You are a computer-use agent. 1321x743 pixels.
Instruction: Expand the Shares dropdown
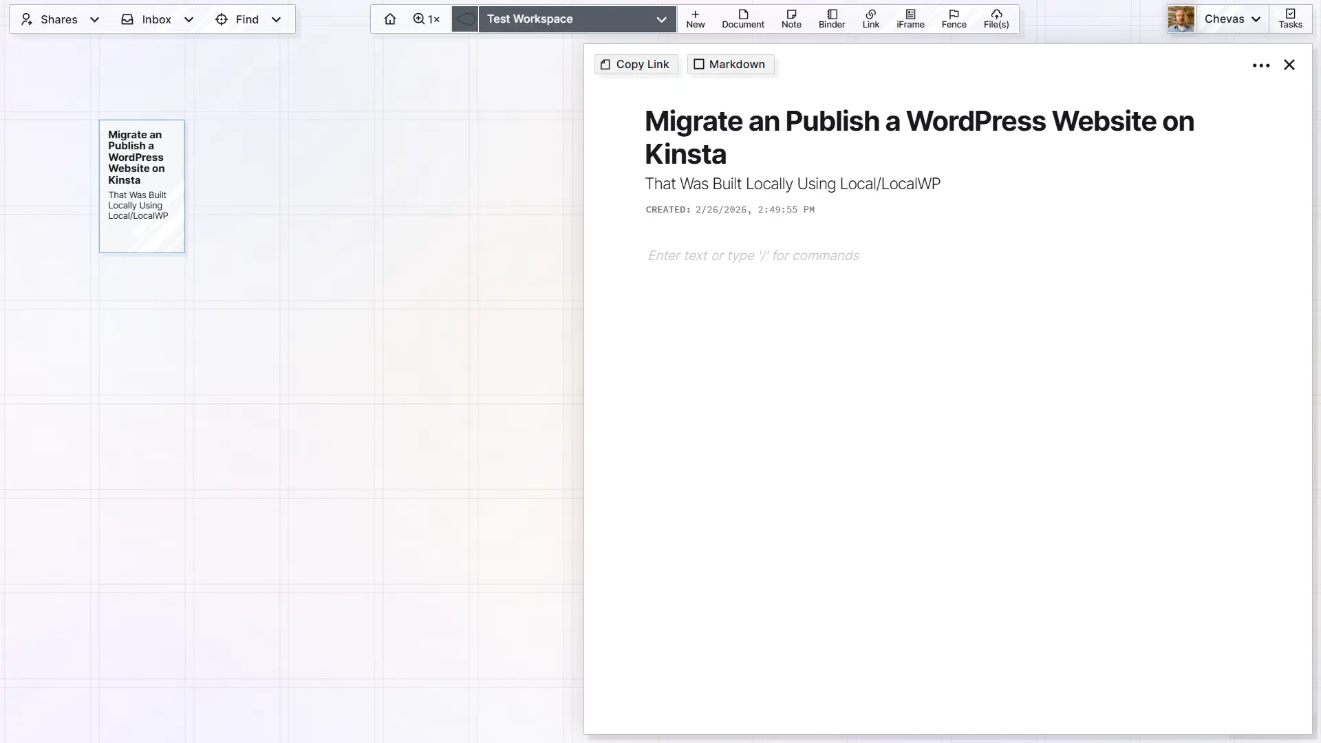pos(58,19)
